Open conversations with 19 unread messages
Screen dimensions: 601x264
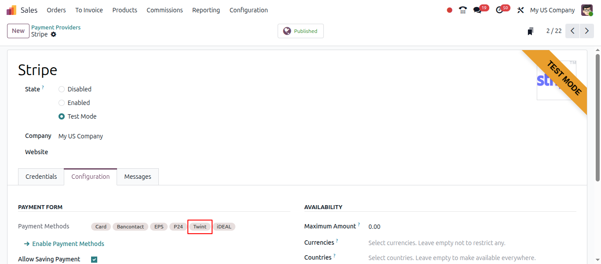(480, 9)
